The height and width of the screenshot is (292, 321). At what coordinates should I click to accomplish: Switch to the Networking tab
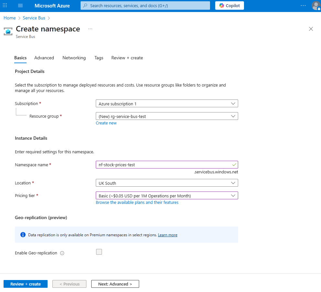pos(74,58)
